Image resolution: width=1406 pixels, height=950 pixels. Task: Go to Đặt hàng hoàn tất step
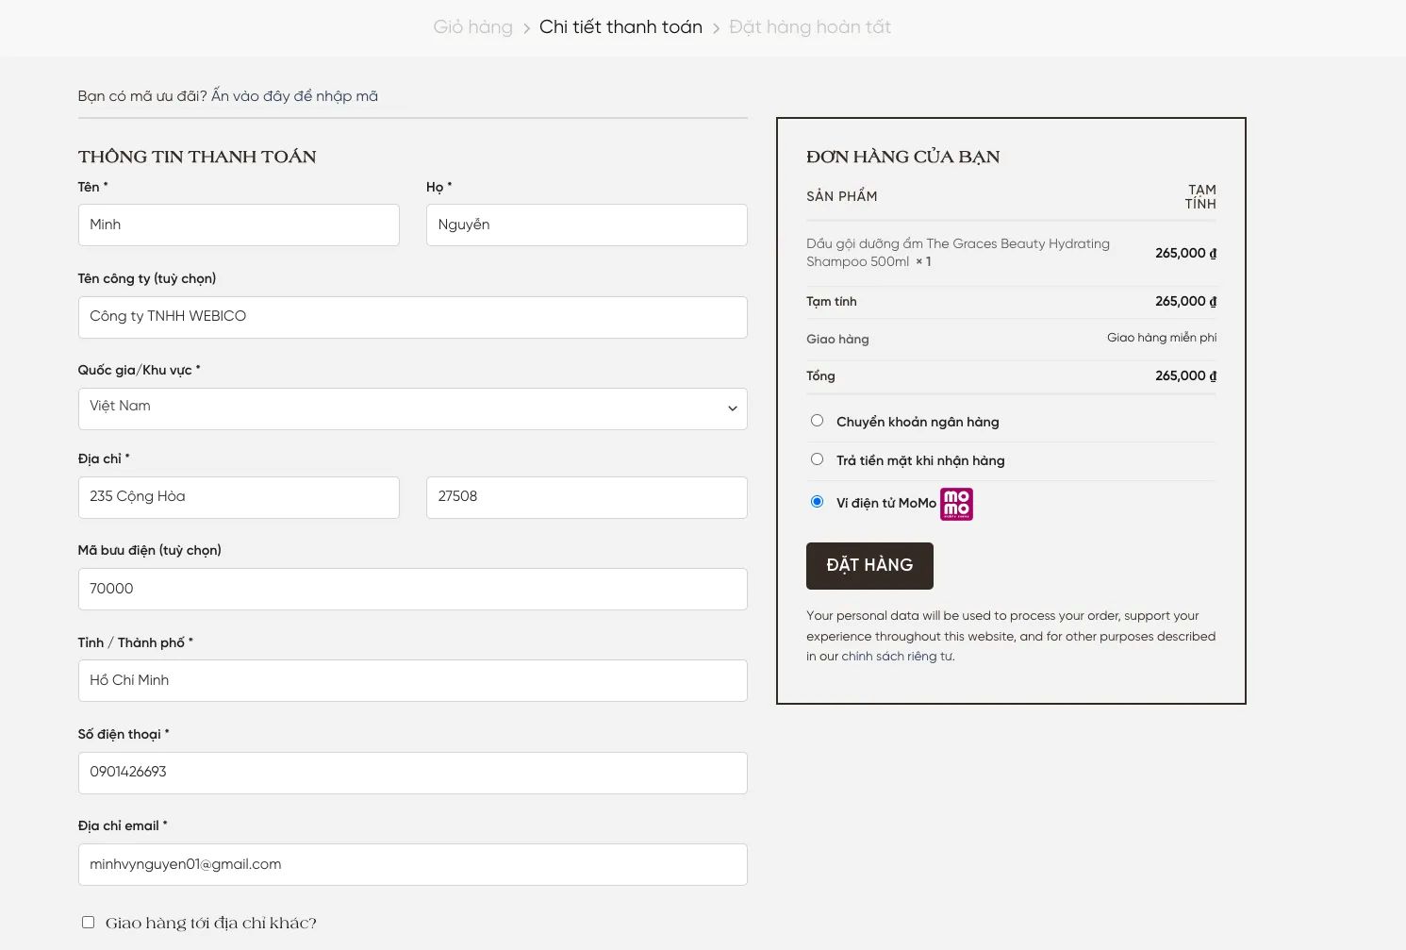point(809,27)
